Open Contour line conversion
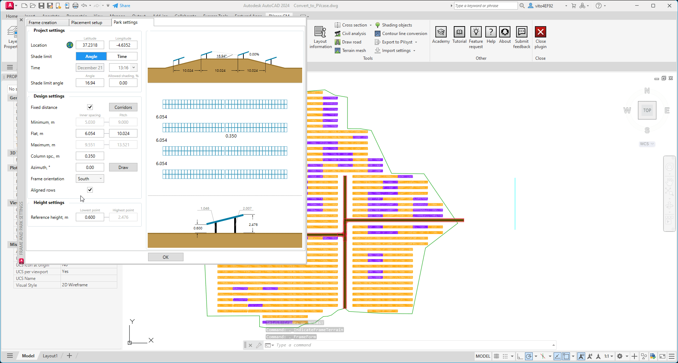 [401, 34]
